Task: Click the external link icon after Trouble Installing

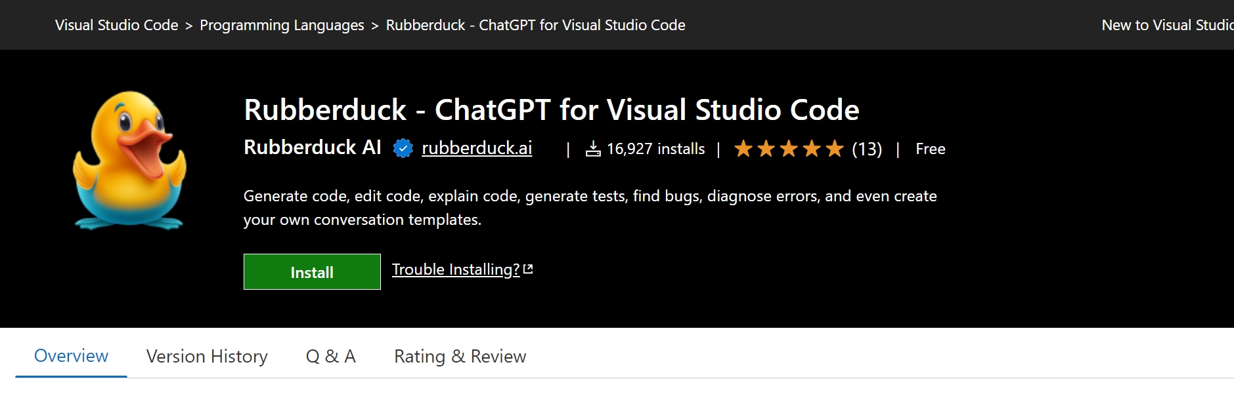Action: coord(529,268)
